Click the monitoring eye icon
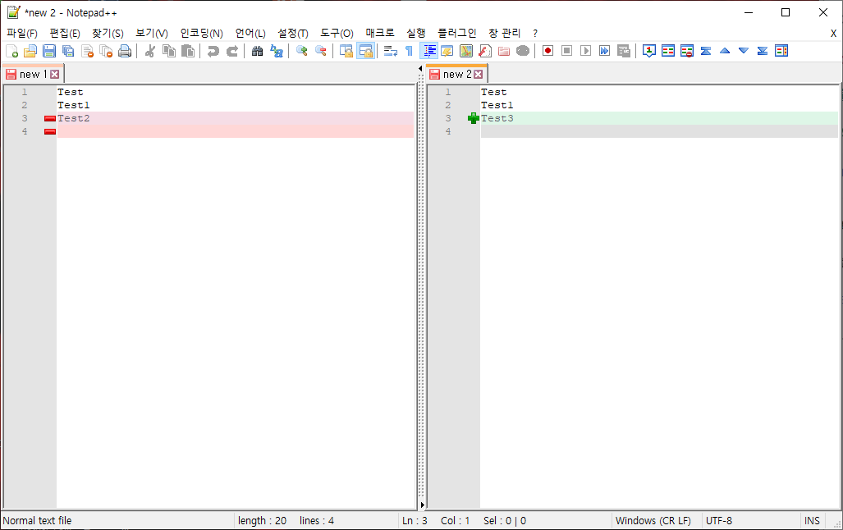This screenshot has height=530, width=843. coord(523,51)
